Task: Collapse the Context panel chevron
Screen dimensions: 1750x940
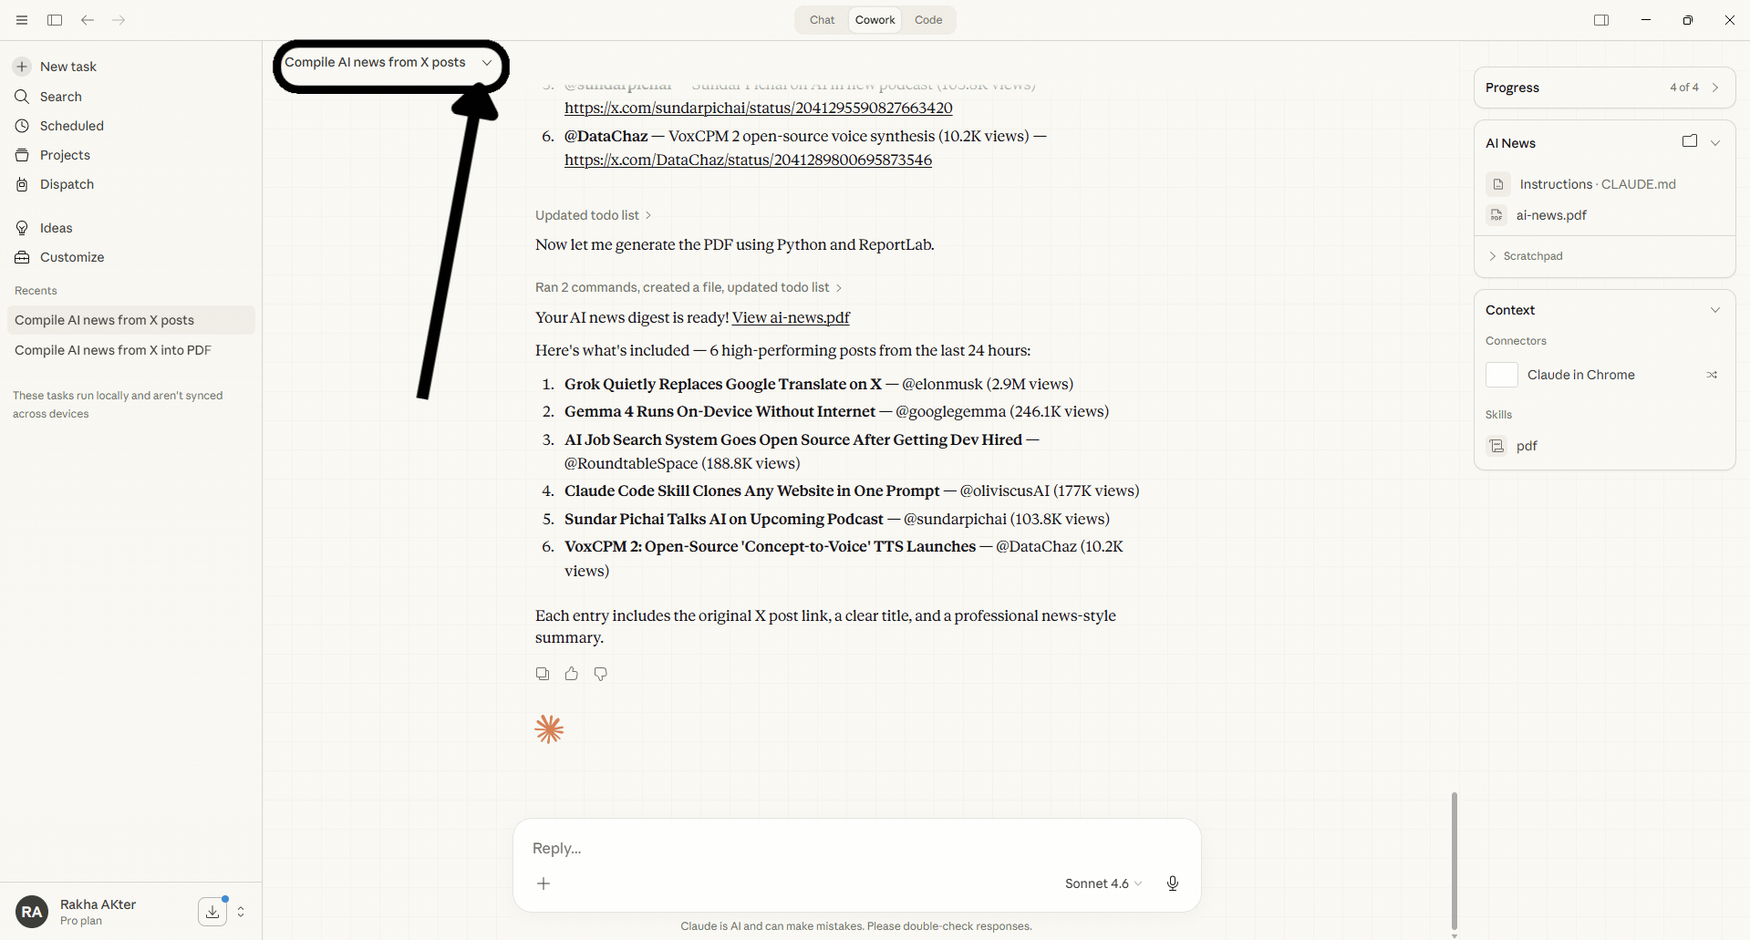Action: (1715, 310)
